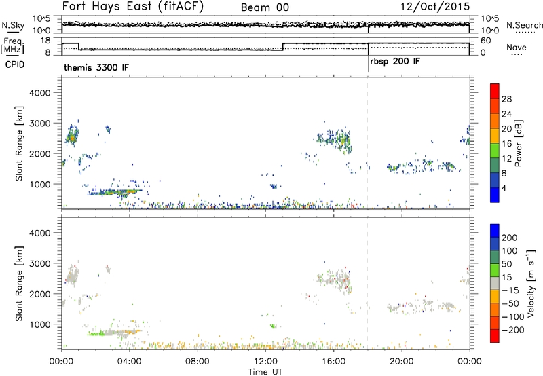The image size is (543, 376).
Task: Select the 'Beam 00' label
Action: coord(265,7)
